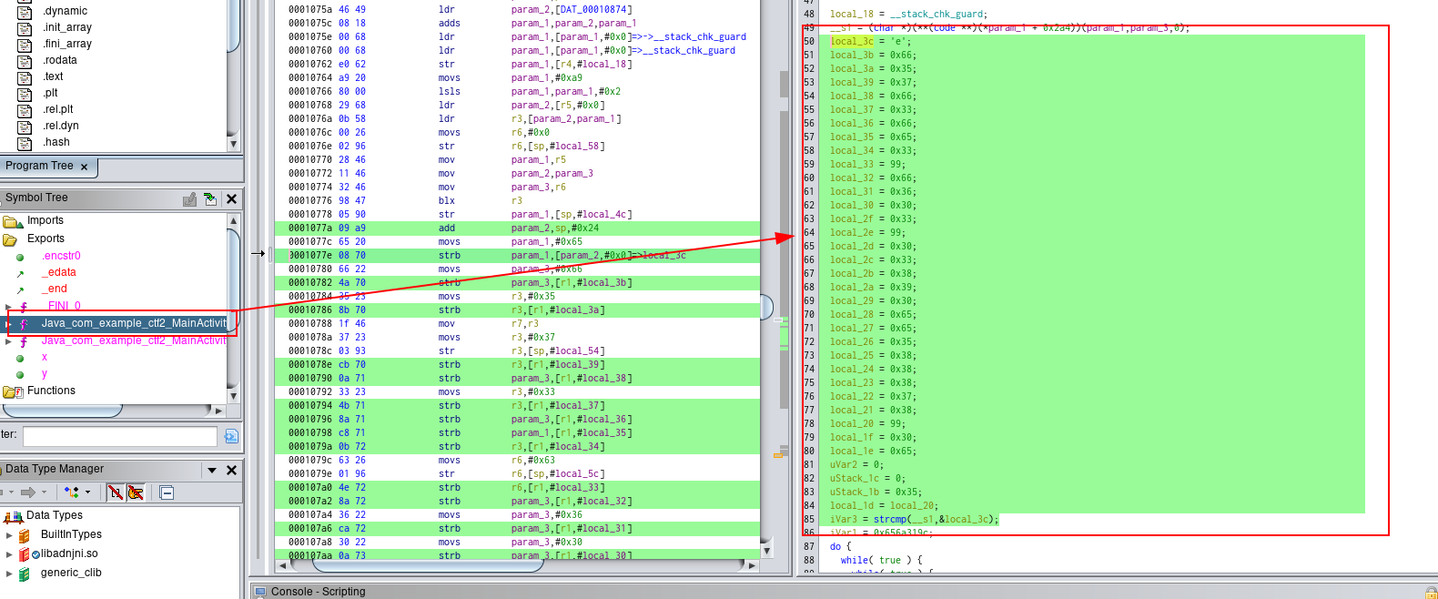Click the generic_clib green book icon
The image size is (1438, 599).
pos(25,574)
